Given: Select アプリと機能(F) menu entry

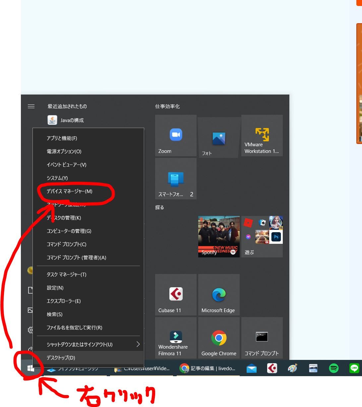Looking at the screenshot, I should (x=88, y=138).
